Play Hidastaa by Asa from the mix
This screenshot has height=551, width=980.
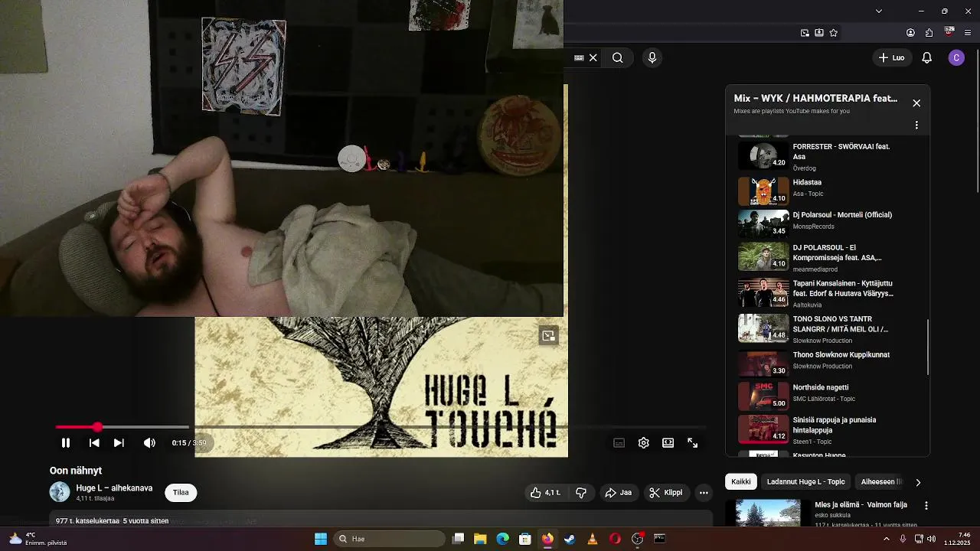pyautogui.click(x=827, y=191)
